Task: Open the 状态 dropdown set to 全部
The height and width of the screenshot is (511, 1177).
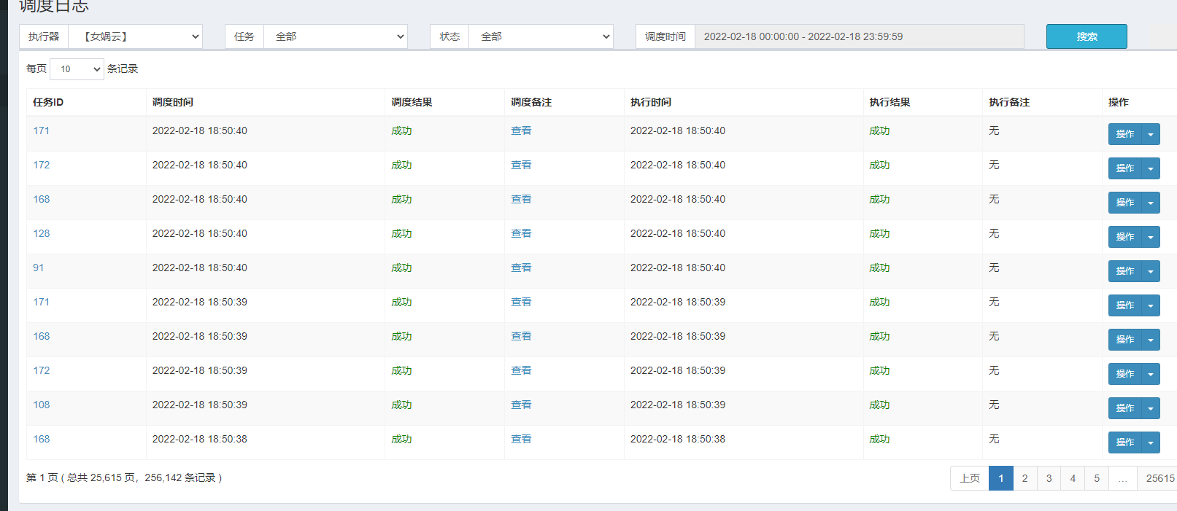Action: [x=541, y=36]
